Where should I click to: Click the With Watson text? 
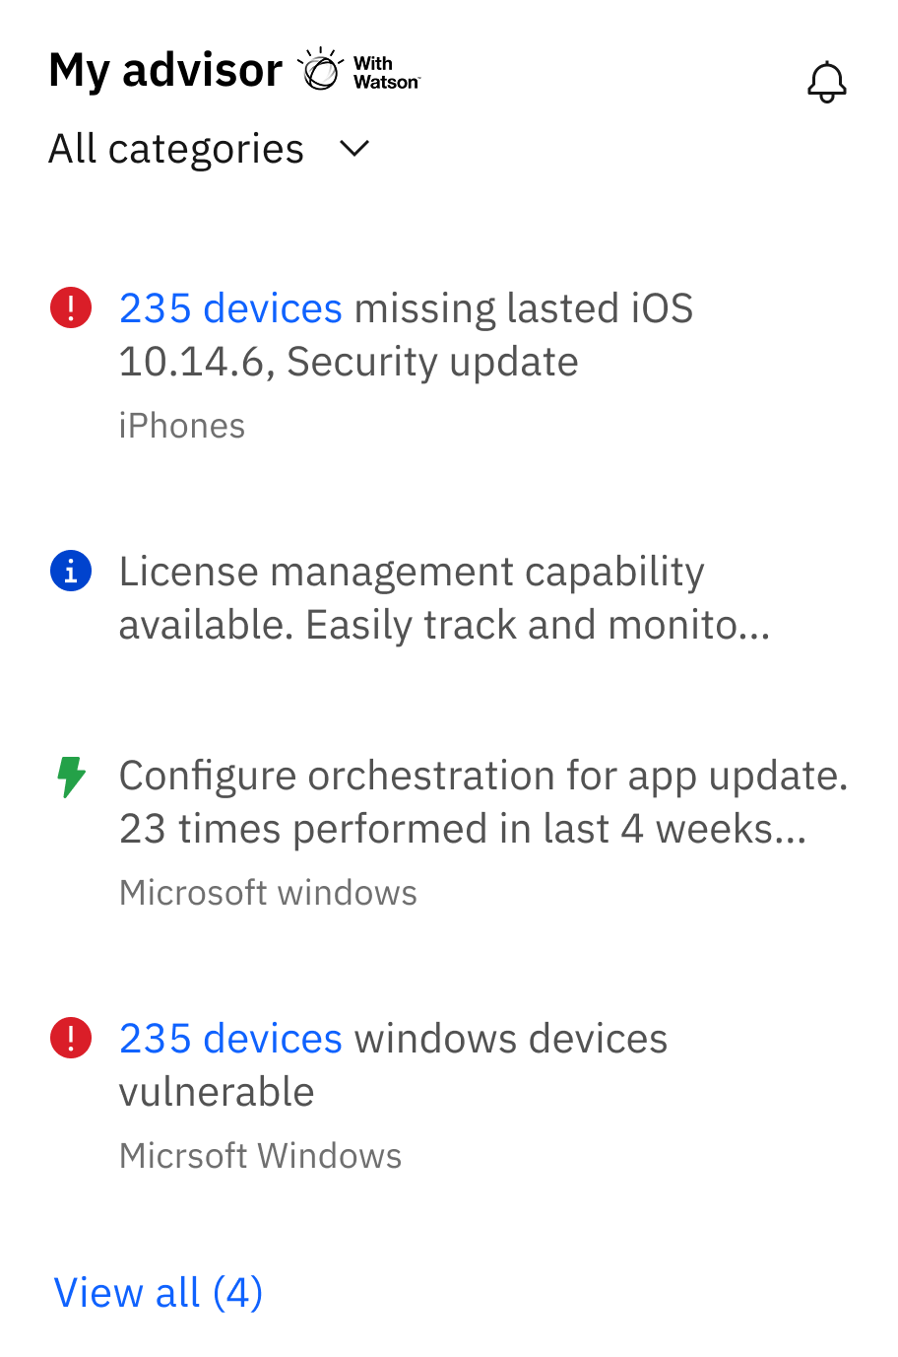coord(386,73)
